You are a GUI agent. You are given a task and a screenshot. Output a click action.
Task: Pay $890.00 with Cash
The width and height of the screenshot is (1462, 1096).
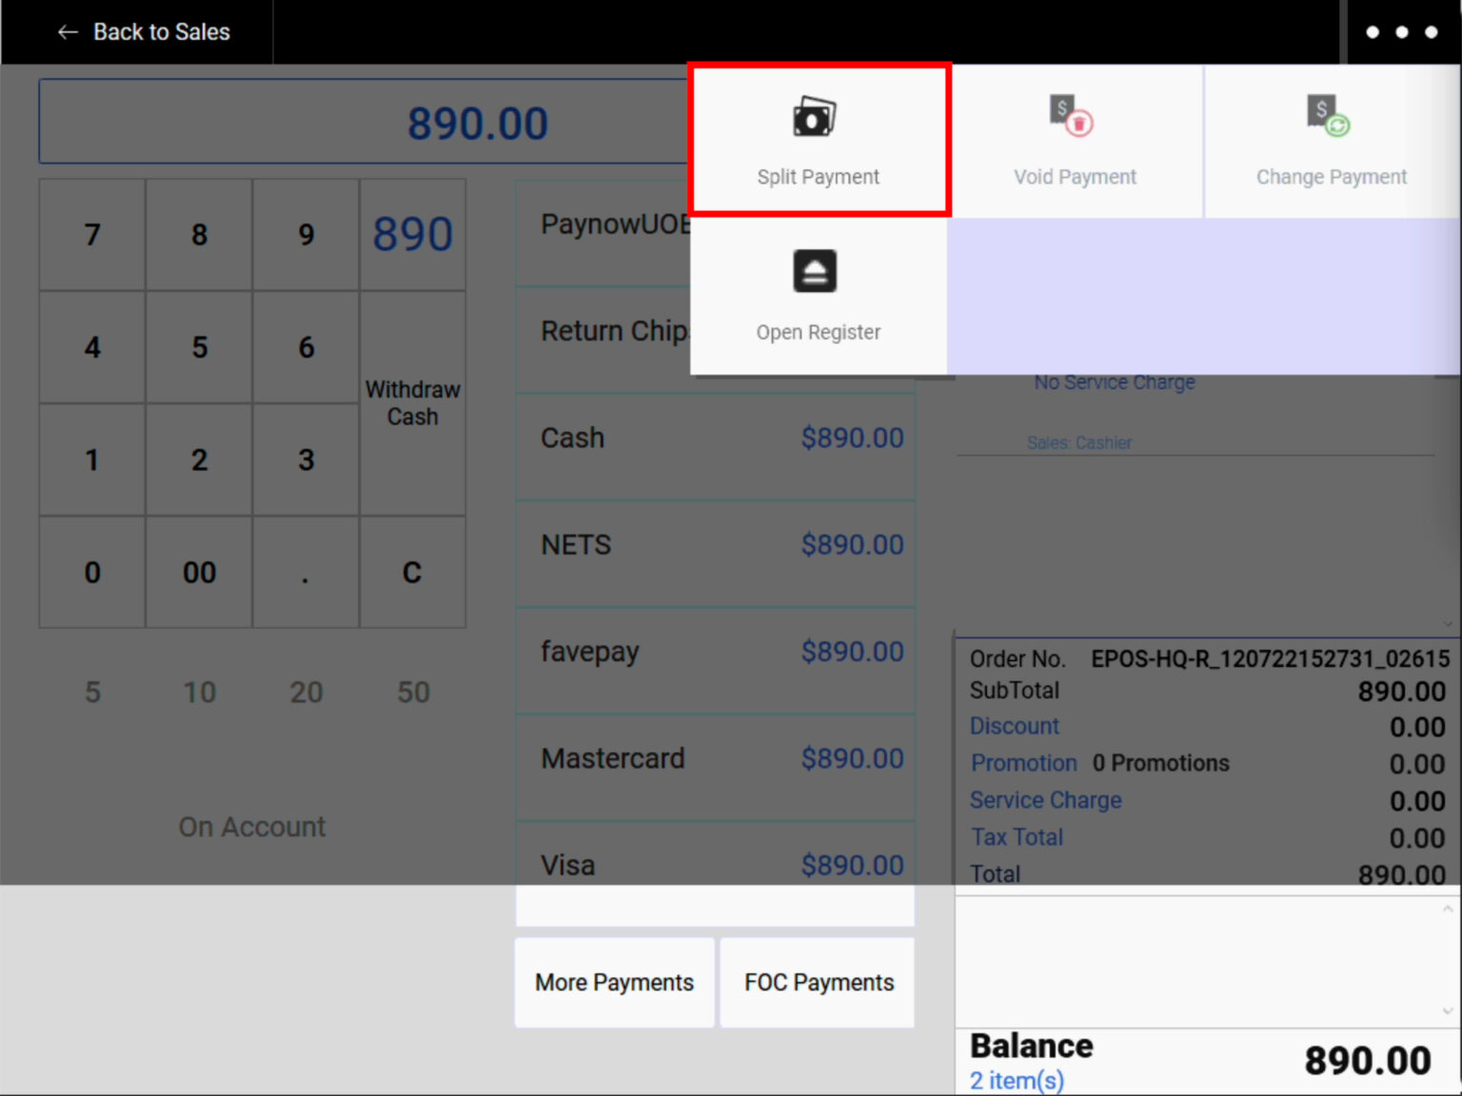(x=714, y=438)
